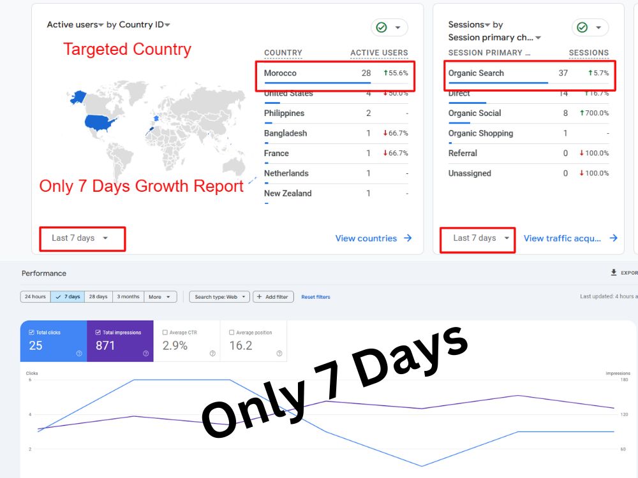Select the Referral channel row
This screenshot has width=638, height=478.
(x=528, y=153)
